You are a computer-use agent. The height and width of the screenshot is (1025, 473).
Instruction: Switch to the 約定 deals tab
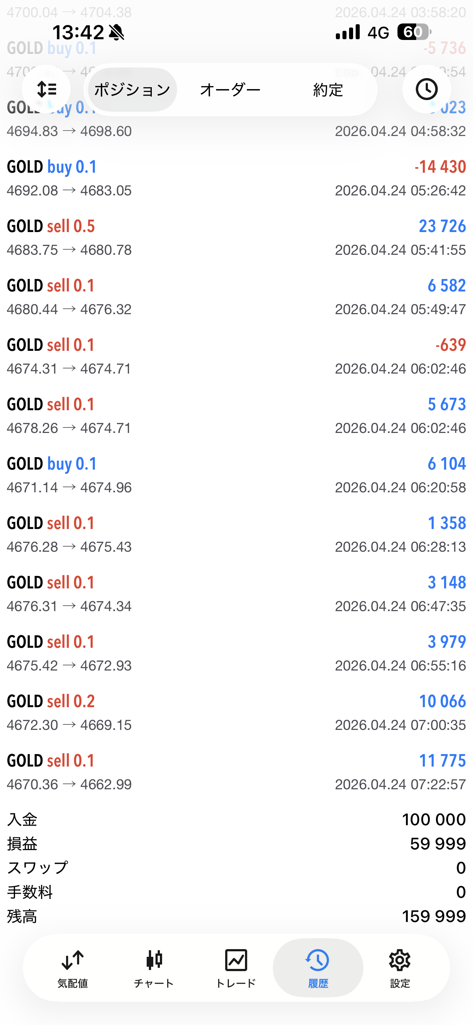point(328,90)
